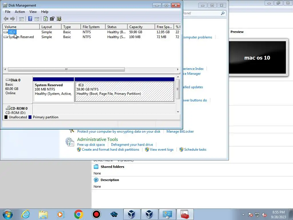
Task: Open Windows Media Player from taskbar
Action: click(61, 214)
